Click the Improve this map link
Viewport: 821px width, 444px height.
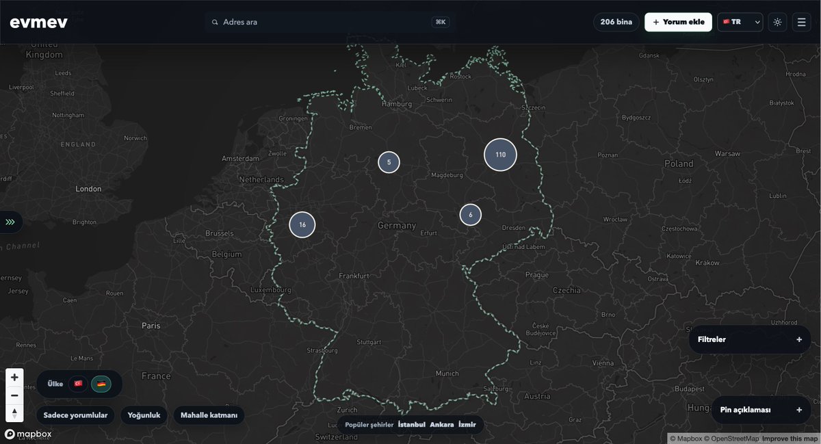789,439
